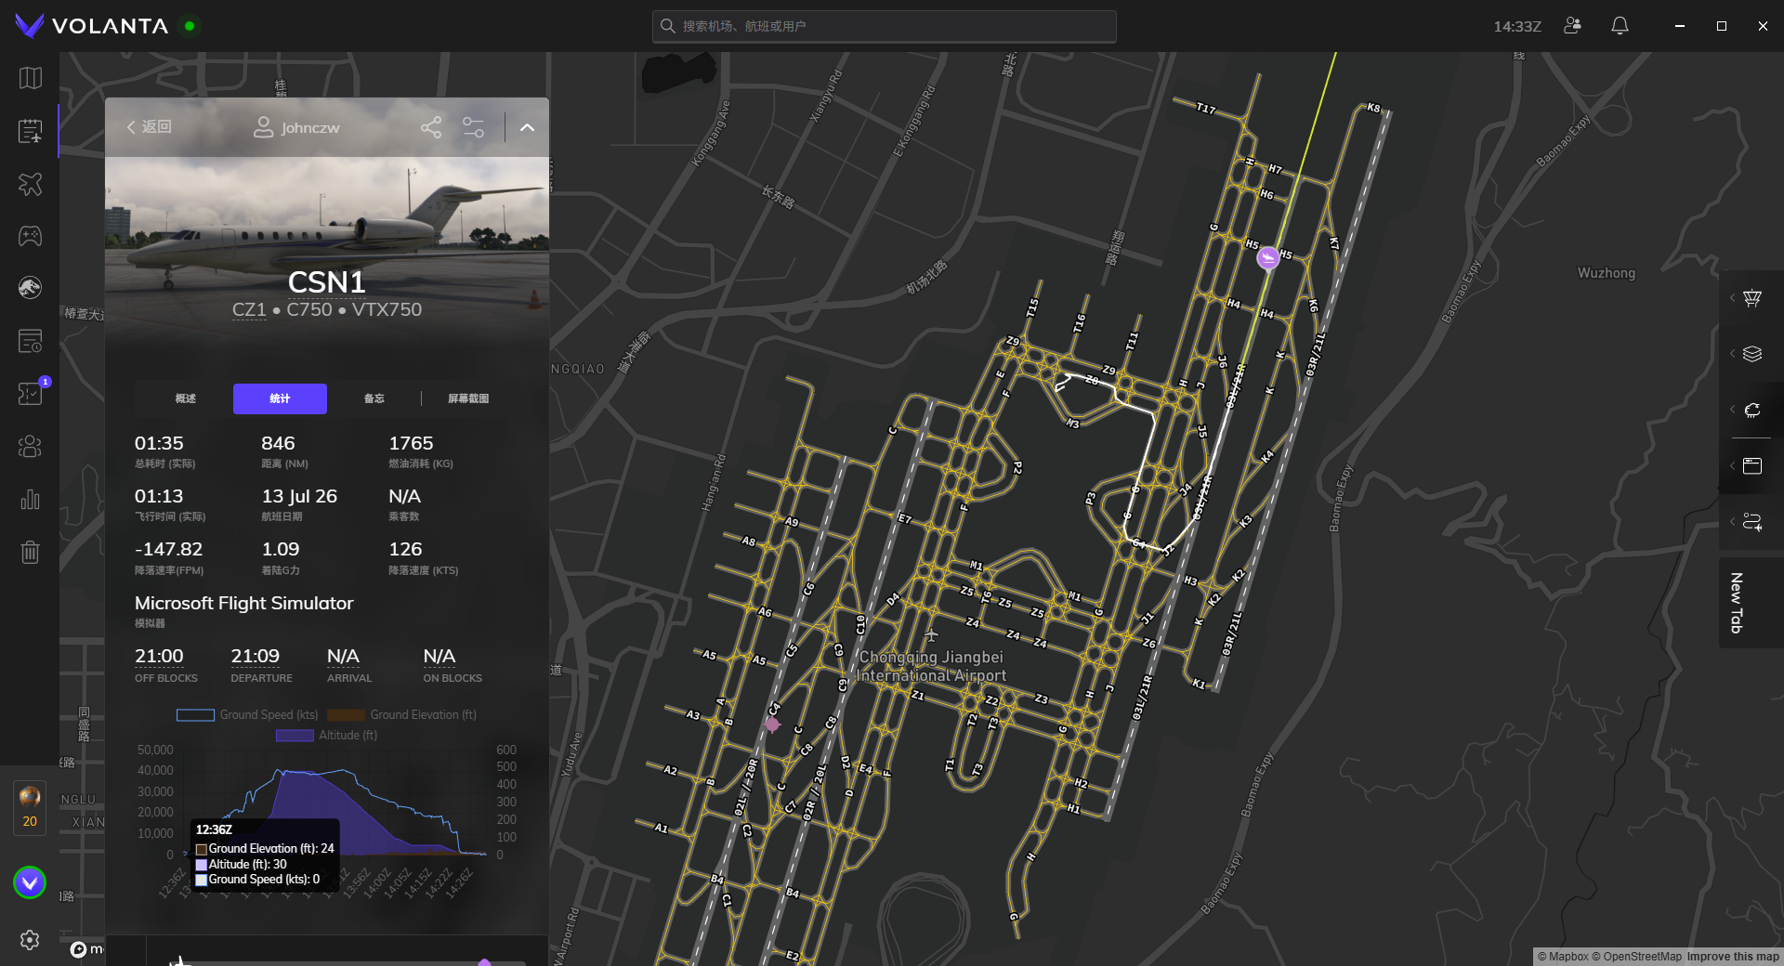Open the friends icon in top bar
The image size is (1784, 966).
pos(1572,26)
